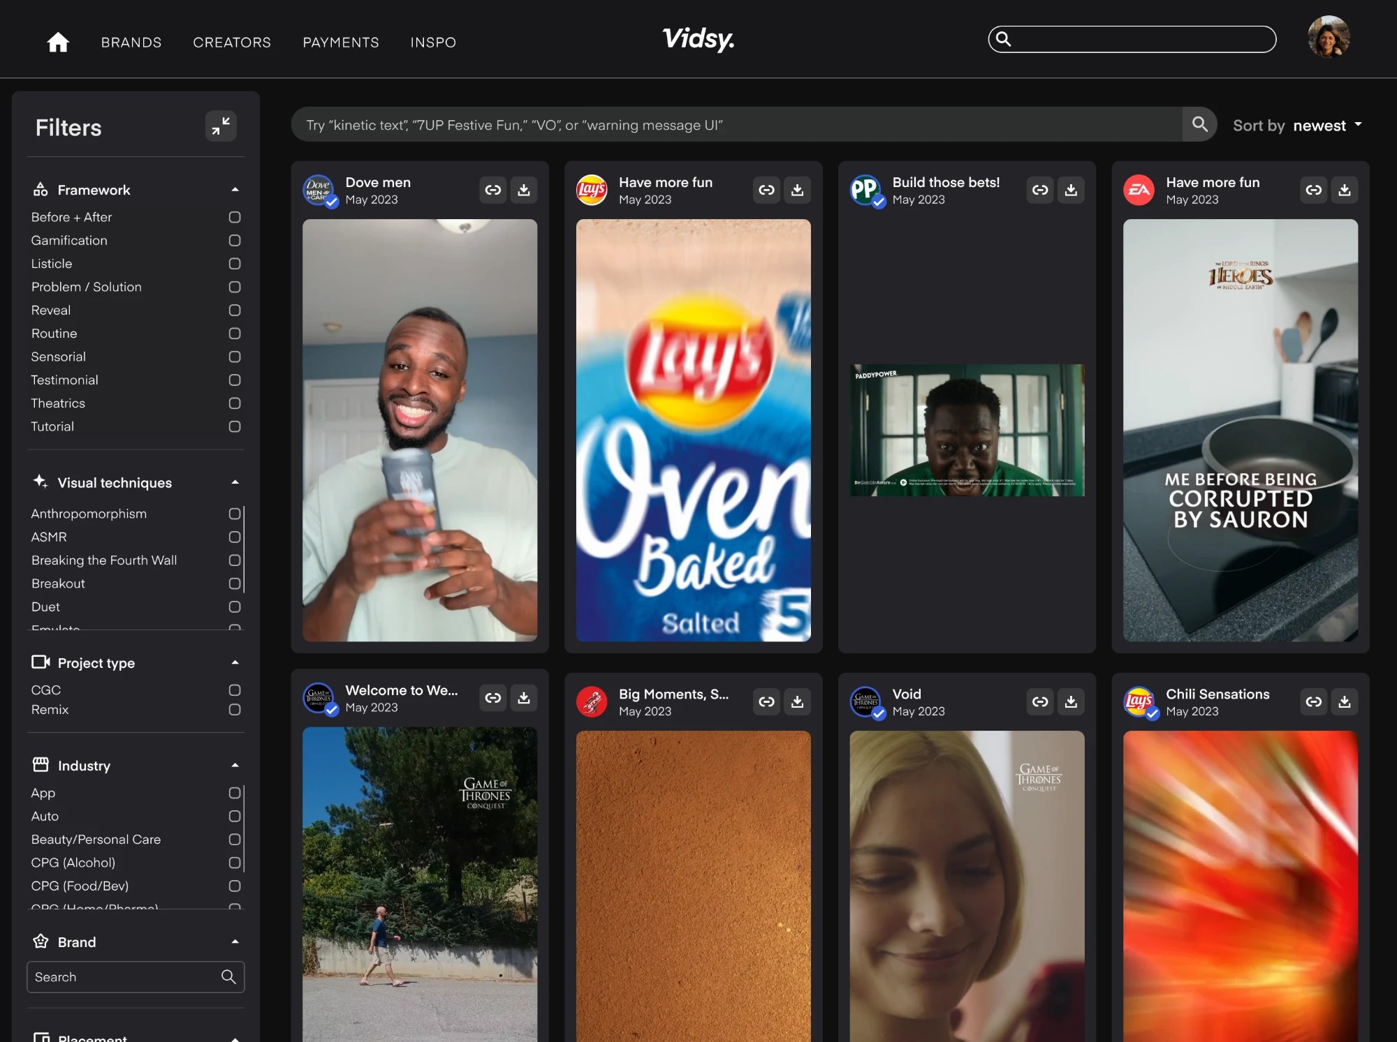The height and width of the screenshot is (1042, 1397).
Task: Open the Chili Sensations title
Action: click(1217, 694)
